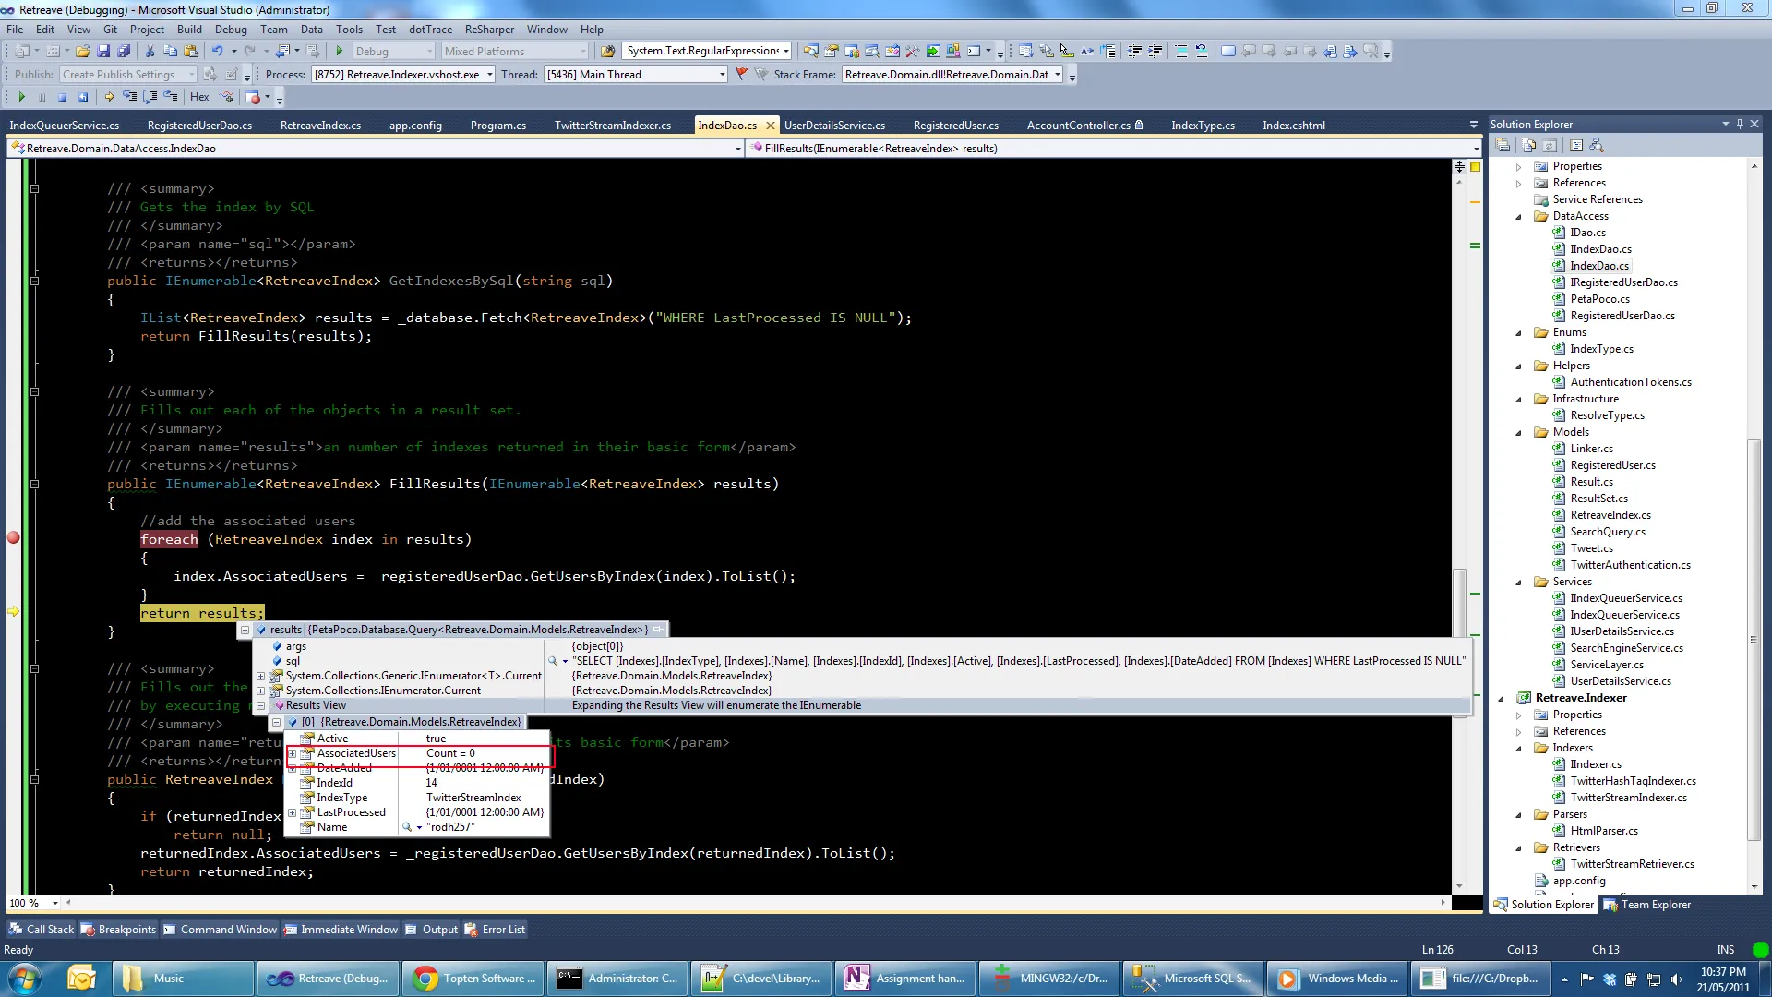Toggle Hex display in debug toolbar
Image resolution: width=1772 pixels, height=997 pixels.
pos(199,97)
